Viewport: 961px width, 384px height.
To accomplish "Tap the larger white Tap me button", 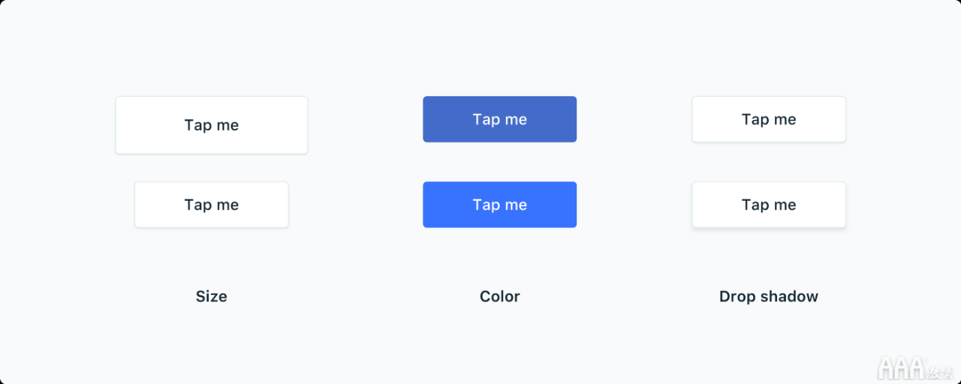I will coord(212,125).
